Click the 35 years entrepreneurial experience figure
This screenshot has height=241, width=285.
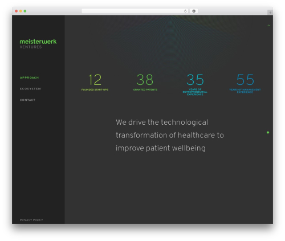pyautogui.click(x=195, y=85)
